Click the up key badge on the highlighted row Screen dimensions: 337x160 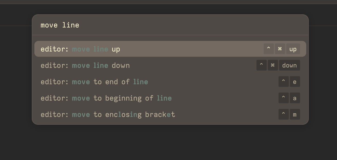[x=293, y=49]
